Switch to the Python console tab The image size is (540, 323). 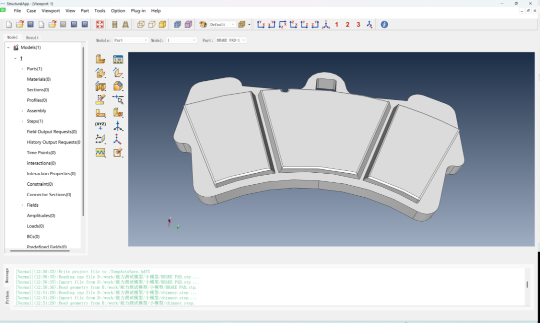[x=7, y=297]
